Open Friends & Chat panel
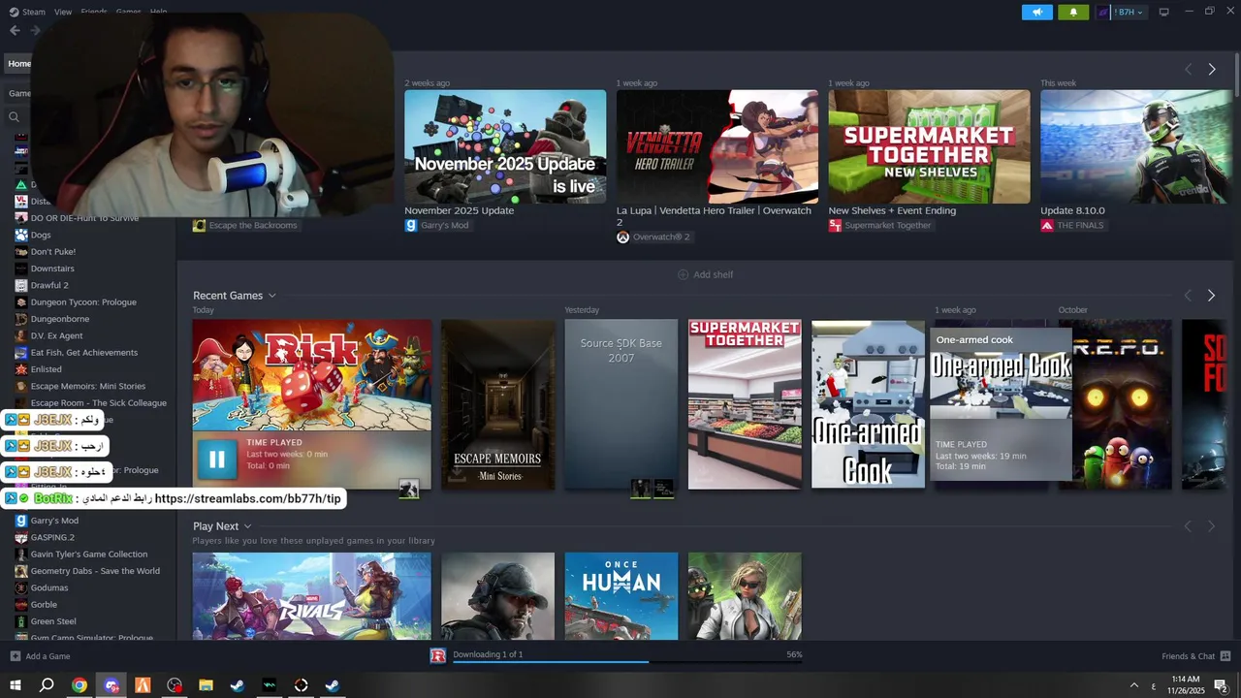This screenshot has width=1241, height=698. [x=1196, y=656]
